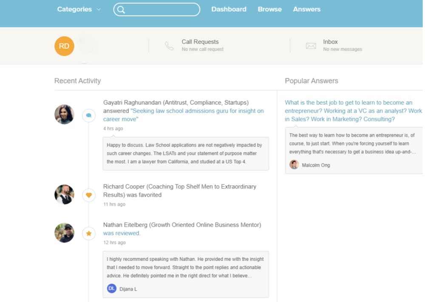
Task: Click the "Happy to discuss" answer excerpt
Action: (x=186, y=154)
